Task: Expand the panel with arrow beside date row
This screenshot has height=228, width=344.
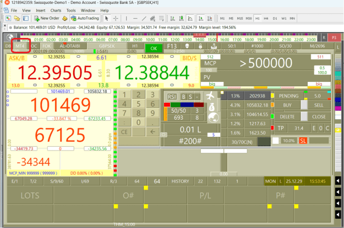Action: (338, 181)
